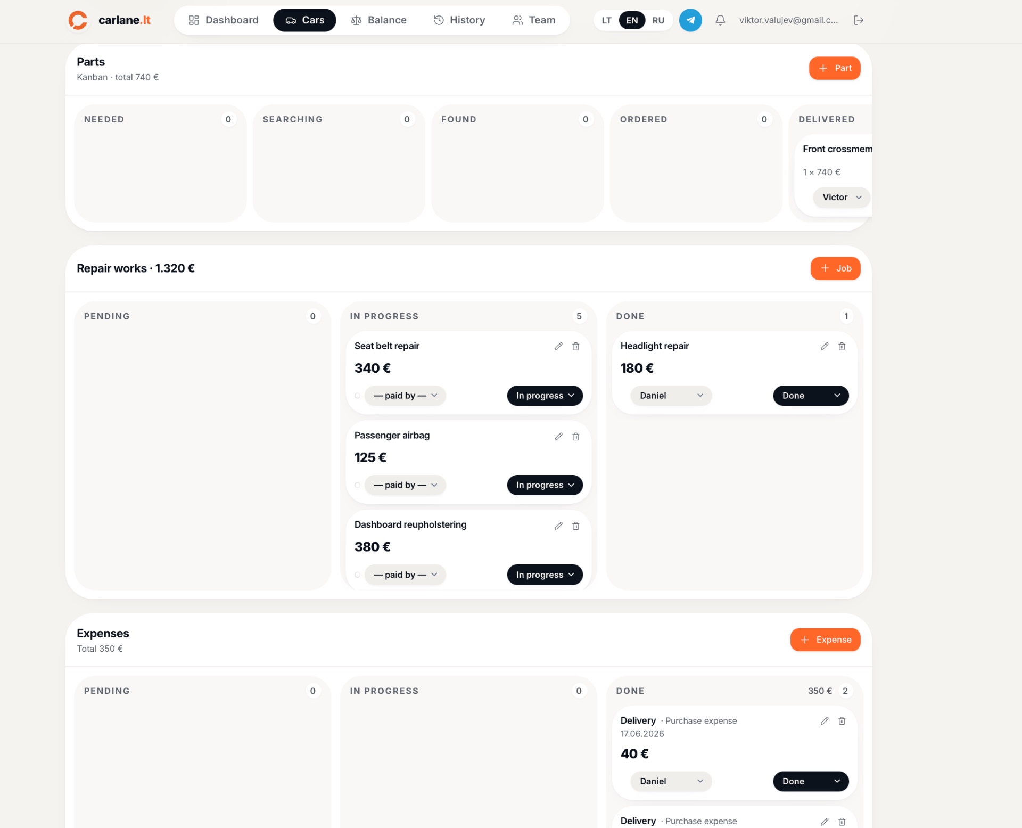
Task: Edit the 40 € Delivery expense
Action: 825,721
